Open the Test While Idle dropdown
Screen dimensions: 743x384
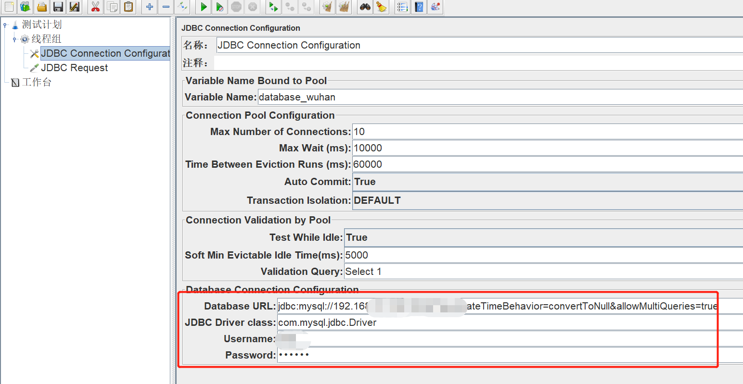tap(544, 237)
